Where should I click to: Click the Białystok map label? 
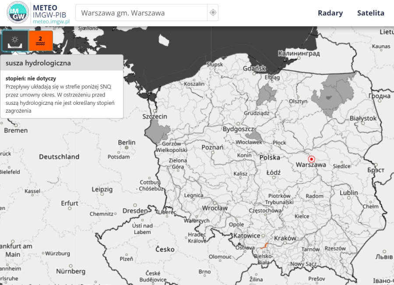(x=363, y=118)
